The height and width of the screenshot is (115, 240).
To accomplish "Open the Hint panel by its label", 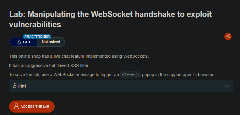I will (22, 86).
